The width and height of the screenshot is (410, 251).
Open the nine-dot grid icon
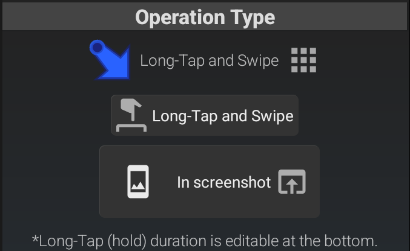click(x=303, y=60)
